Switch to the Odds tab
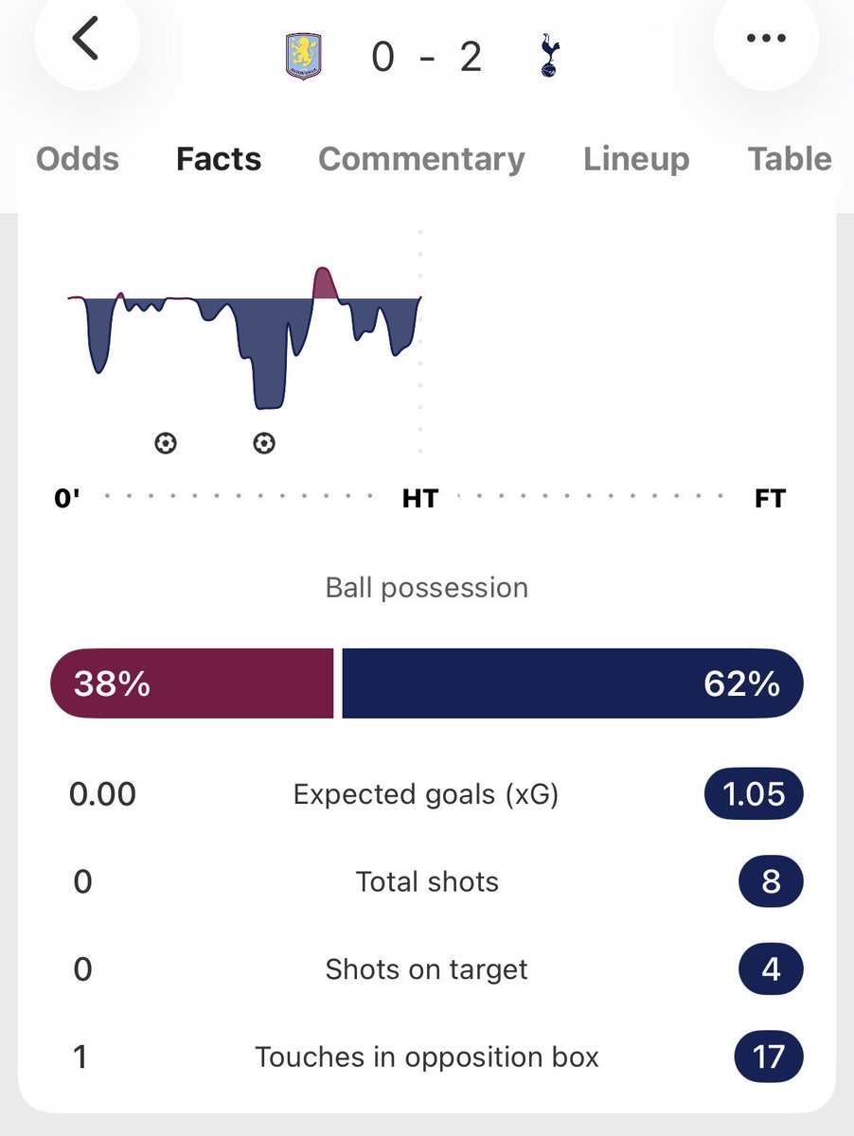Screen dimensions: 854x1136 click(78, 159)
